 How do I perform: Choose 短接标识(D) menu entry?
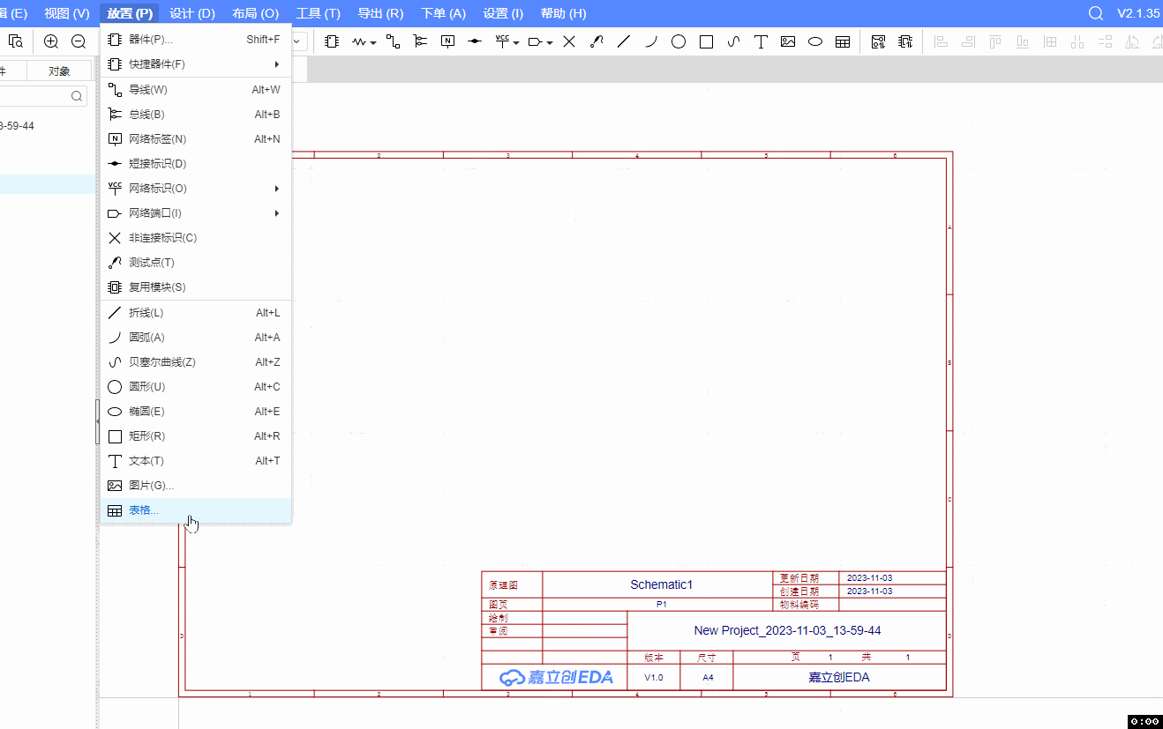pos(196,164)
